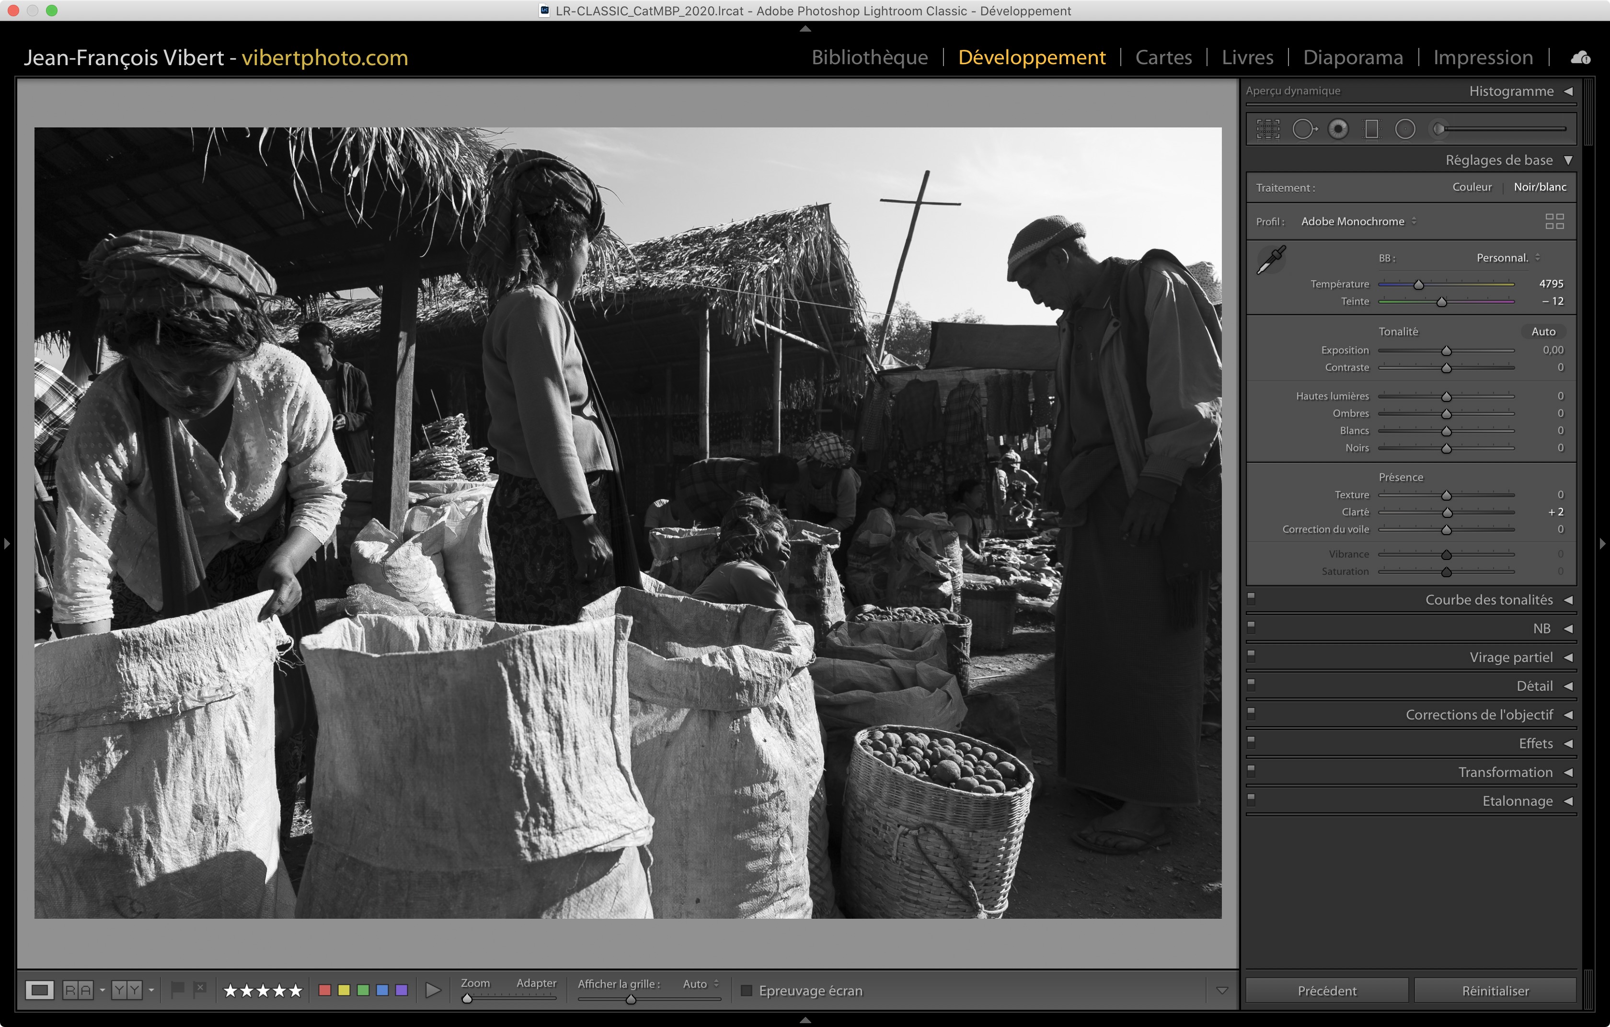The image size is (1610, 1027).
Task: Select the Graduated Filter tool
Action: 1371,129
